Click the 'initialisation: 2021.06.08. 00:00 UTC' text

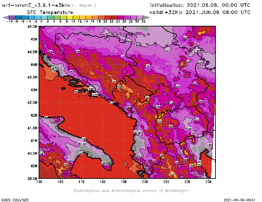tap(200, 5)
